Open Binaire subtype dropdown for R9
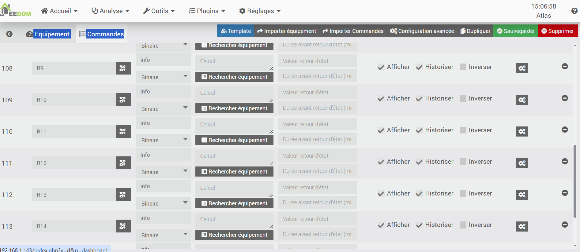The width and height of the screenshot is (580, 252). click(163, 77)
